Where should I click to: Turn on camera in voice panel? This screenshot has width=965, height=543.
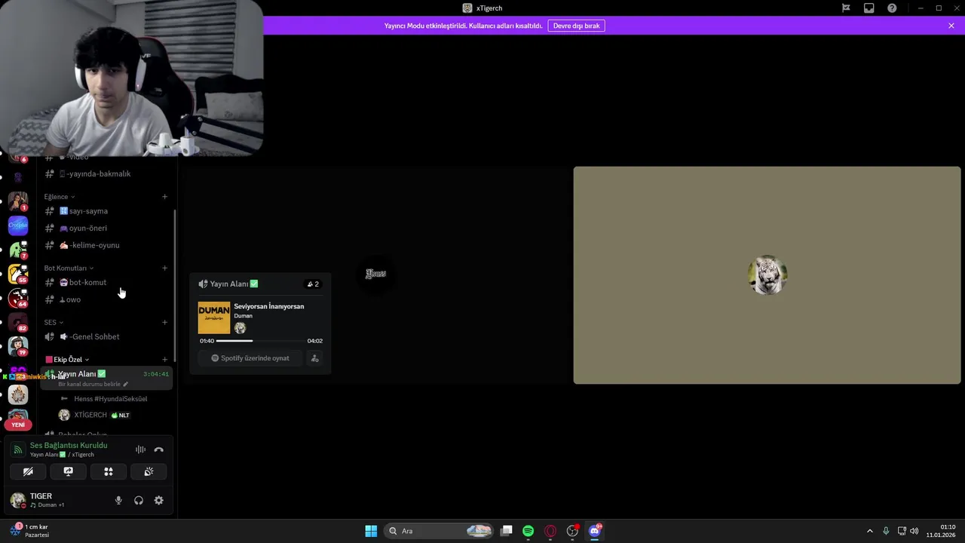28,471
